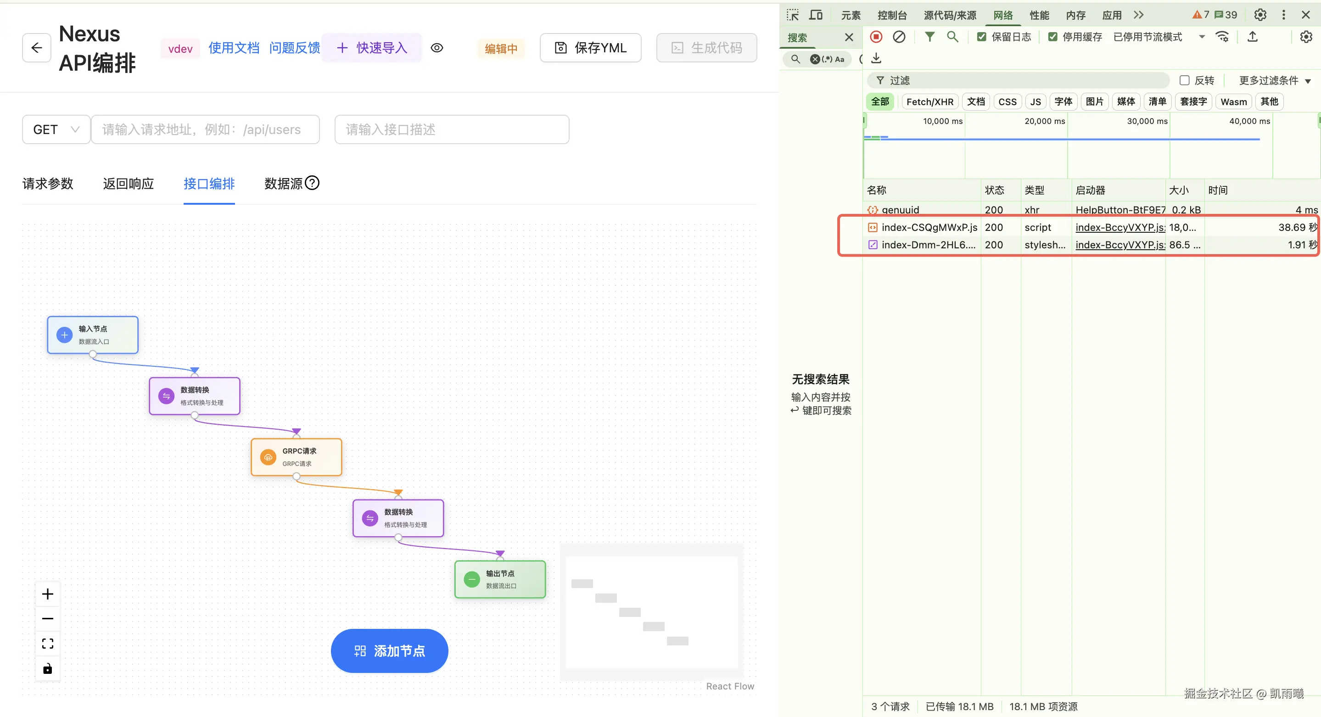Expand the throttling mode dropdown
Image resolution: width=1321 pixels, height=717 pixels.
(1202, 36)
